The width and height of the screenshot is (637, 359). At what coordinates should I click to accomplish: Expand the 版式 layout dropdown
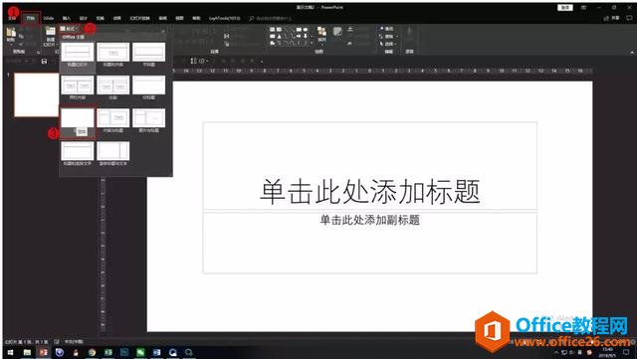tap(70, 29)
